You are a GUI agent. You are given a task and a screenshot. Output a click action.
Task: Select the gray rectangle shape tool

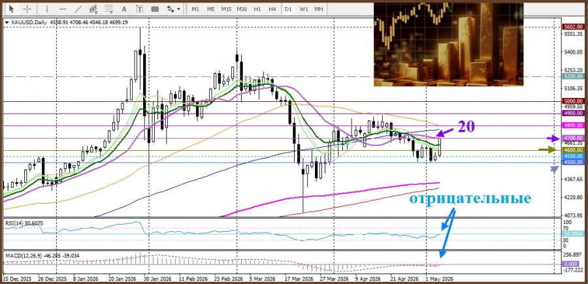(x=155, y=8)
